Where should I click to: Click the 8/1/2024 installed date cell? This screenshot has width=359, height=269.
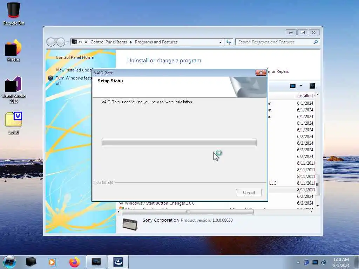[305, 123]
